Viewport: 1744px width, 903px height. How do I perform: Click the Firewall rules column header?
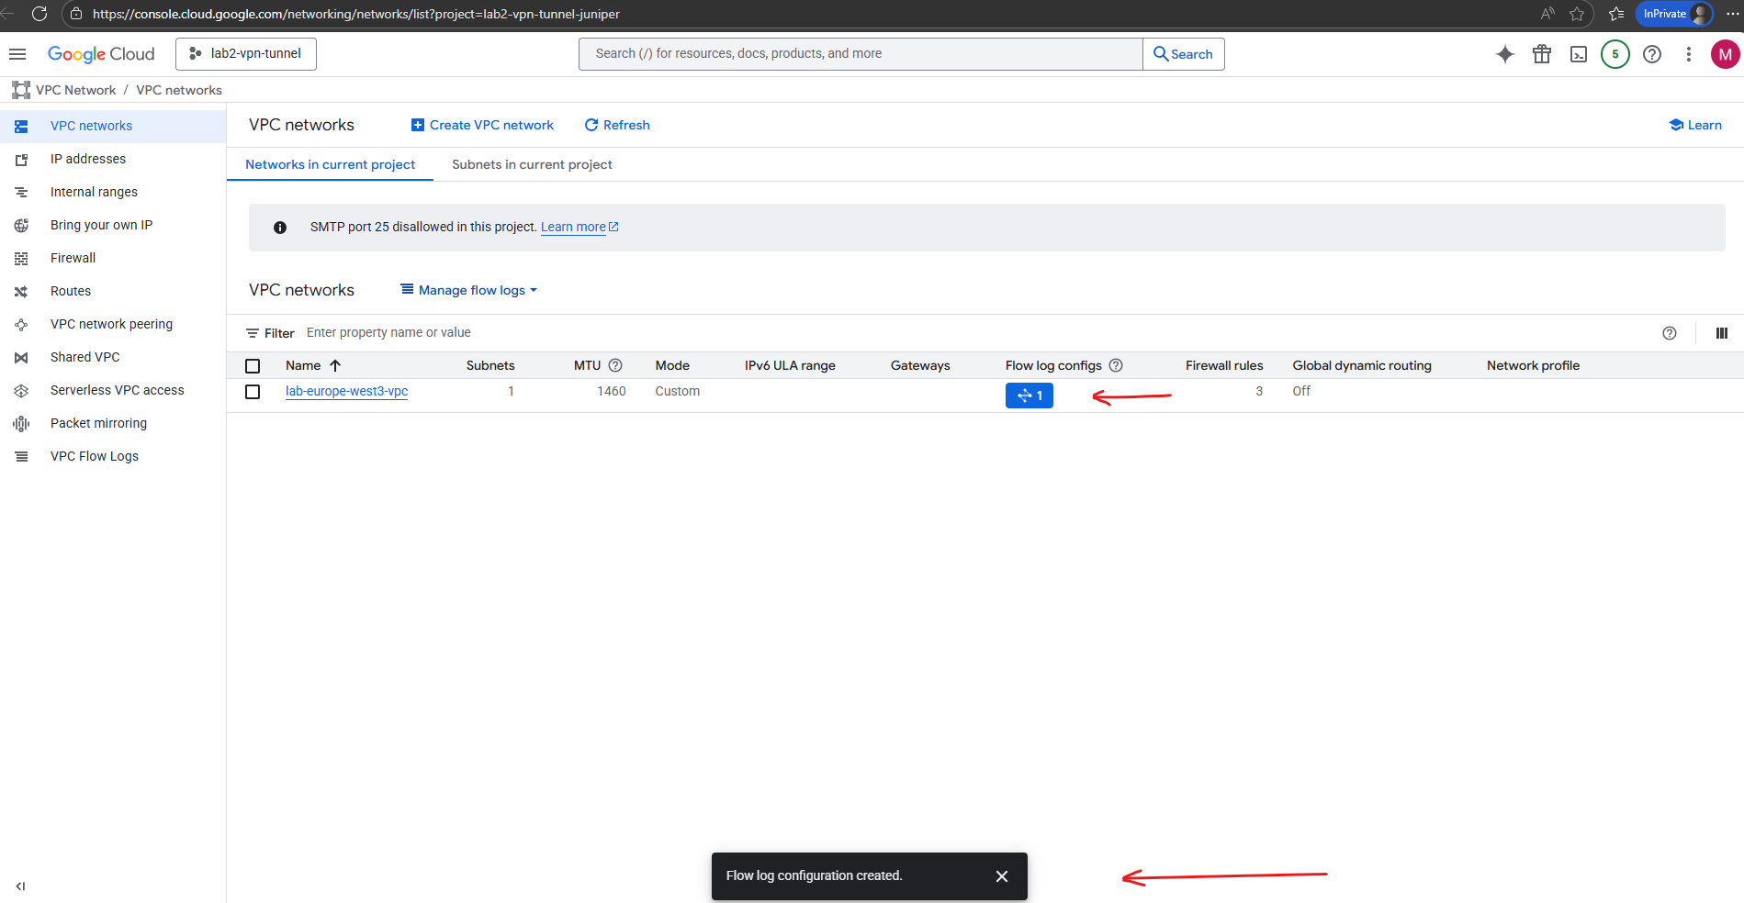pyautogui.click(x=1224, y=365)
